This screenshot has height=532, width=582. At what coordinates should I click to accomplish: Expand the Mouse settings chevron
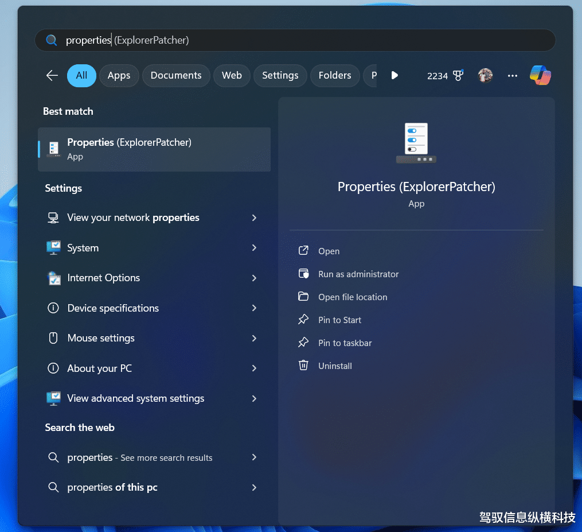254,338
